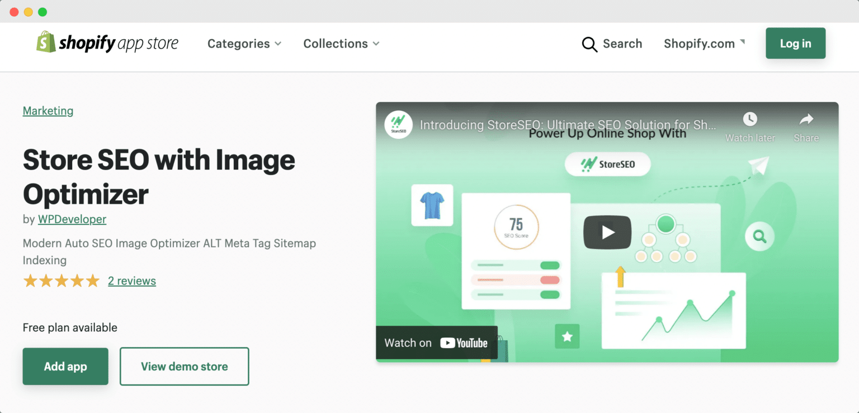Viewport: 859px width, 413px height.
Task: Click the Add app button
Action: 65,367
